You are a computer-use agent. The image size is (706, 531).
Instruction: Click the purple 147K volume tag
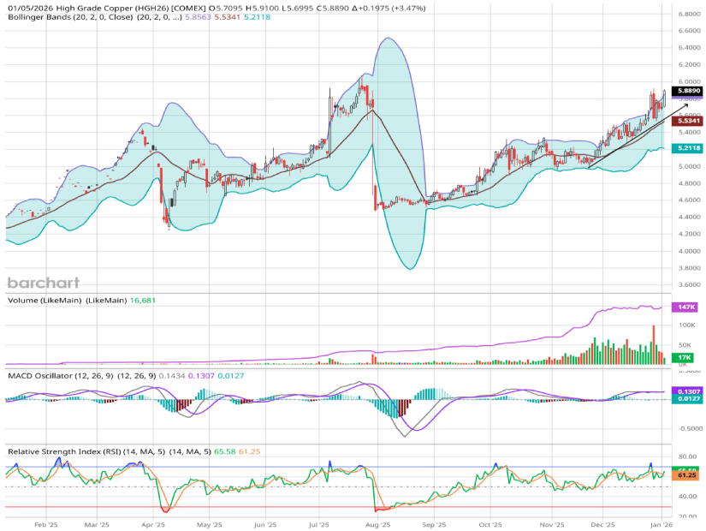click(686, 307)
